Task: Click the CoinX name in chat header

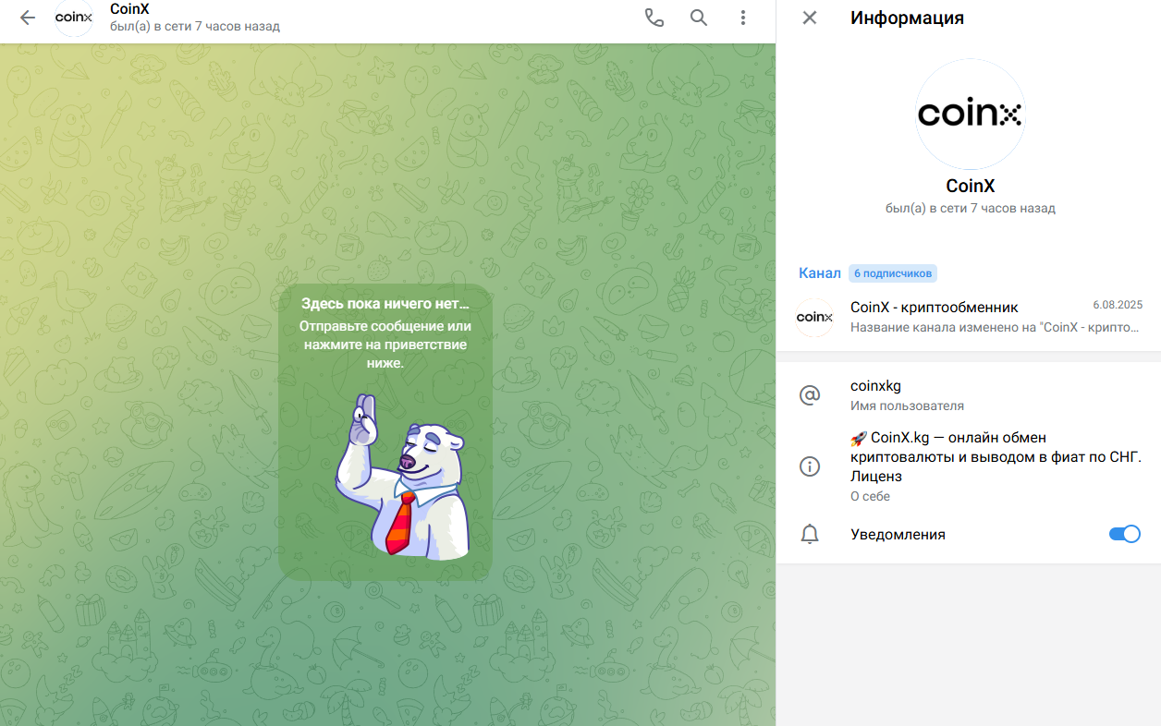Action: pyautogui.click(x=129, y=9)
